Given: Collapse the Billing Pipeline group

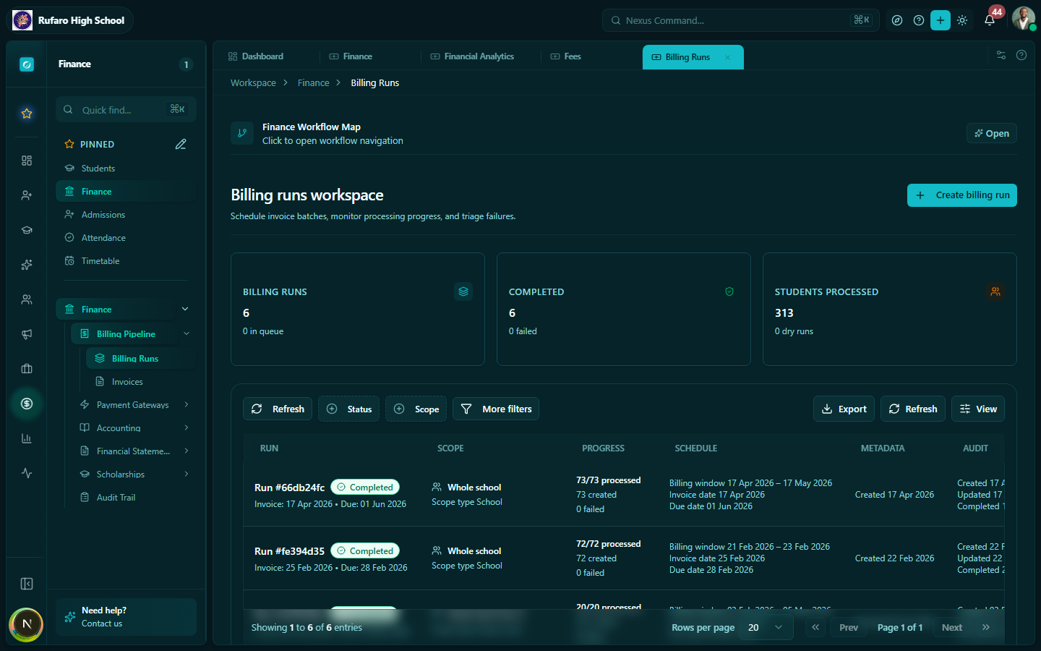Looking at the screenshot, I should coord(187,333).
